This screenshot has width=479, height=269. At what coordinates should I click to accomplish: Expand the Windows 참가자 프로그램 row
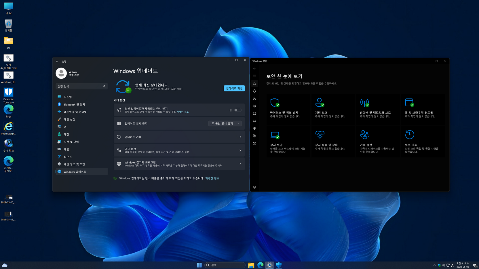tap(179, 164)
